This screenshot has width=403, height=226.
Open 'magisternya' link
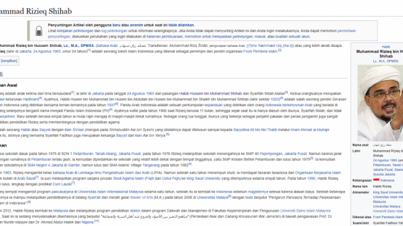(x=258, y=192)
